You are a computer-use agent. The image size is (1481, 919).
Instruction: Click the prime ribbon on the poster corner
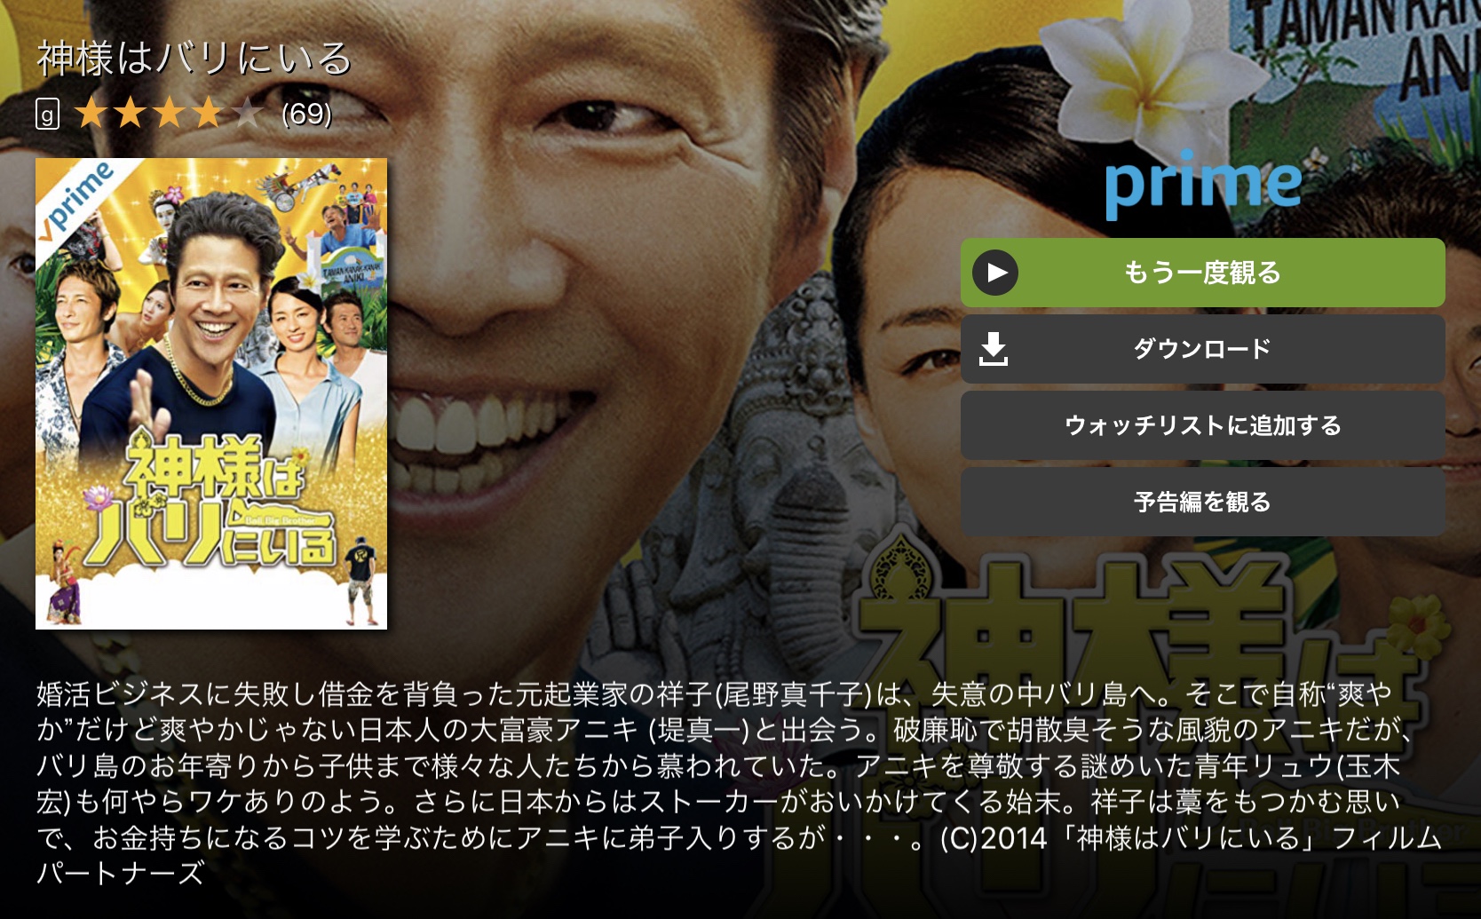click(78, 201)
